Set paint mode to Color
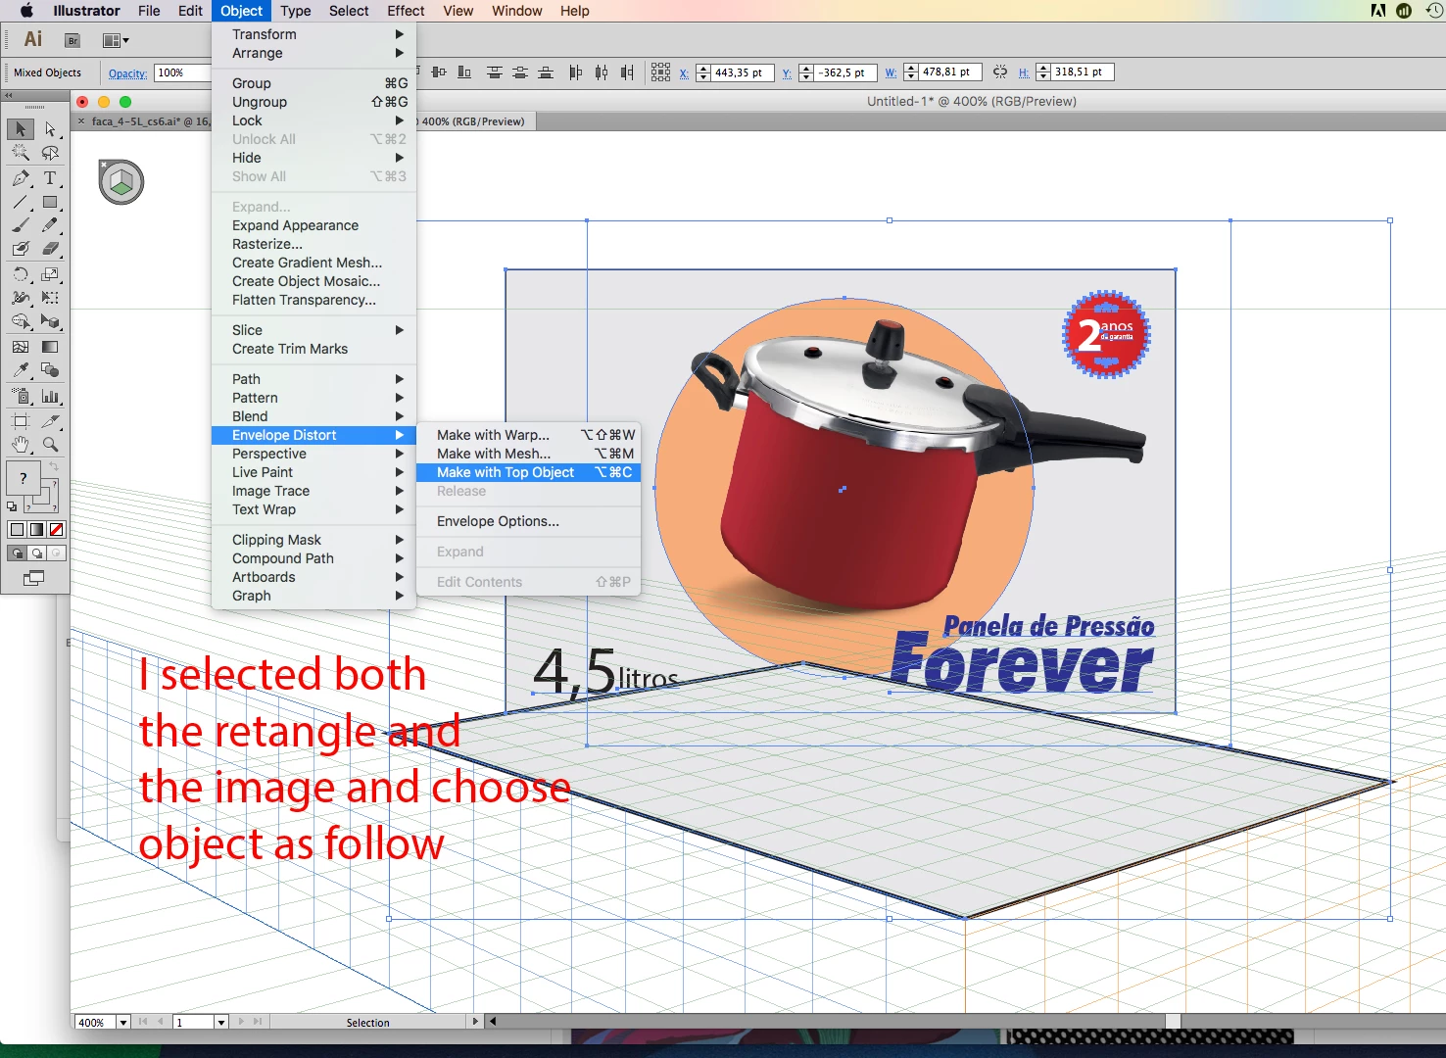 point(17,530)
